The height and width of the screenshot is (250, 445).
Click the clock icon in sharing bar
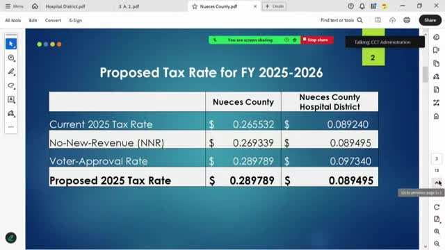286,40
